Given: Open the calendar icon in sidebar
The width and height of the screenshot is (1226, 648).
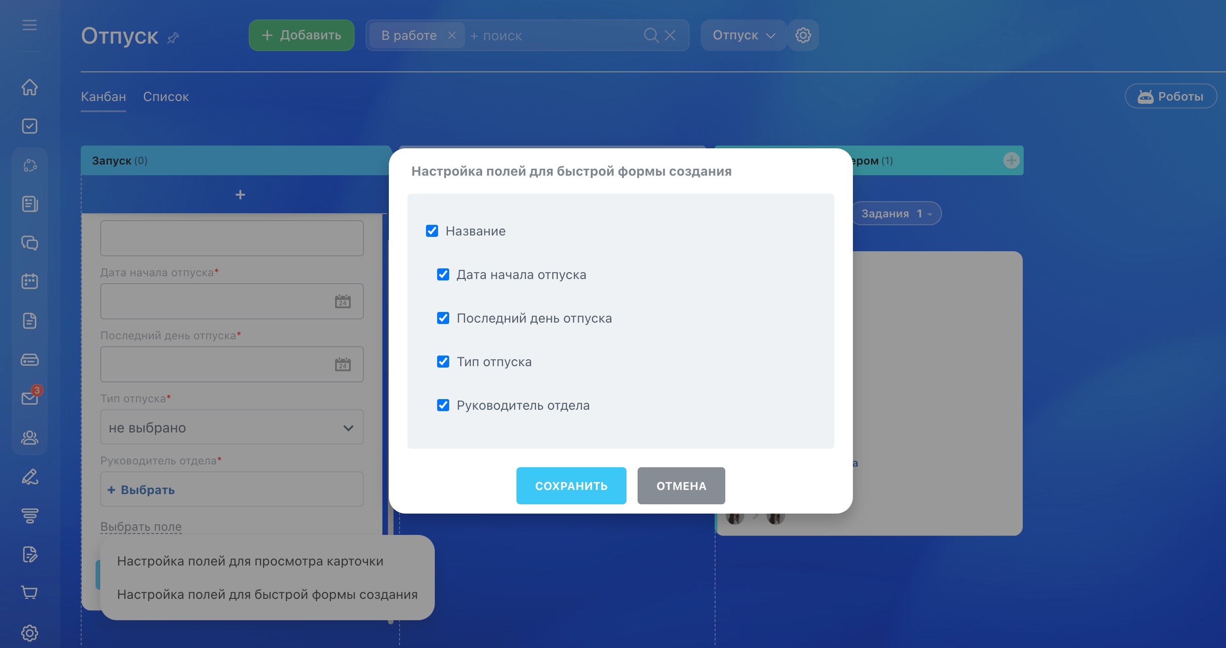Looking at the screenshot, I should click(x=30, y=281).
